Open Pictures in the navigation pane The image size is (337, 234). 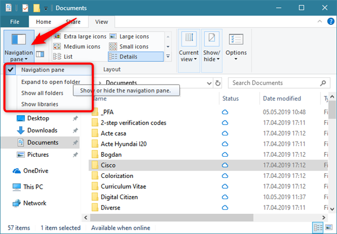[38, 155]
